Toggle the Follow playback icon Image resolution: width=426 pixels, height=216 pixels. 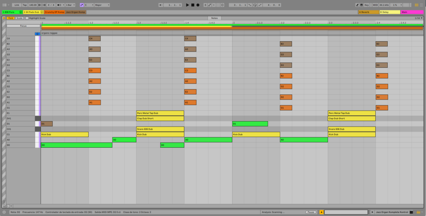pos(161,5)
